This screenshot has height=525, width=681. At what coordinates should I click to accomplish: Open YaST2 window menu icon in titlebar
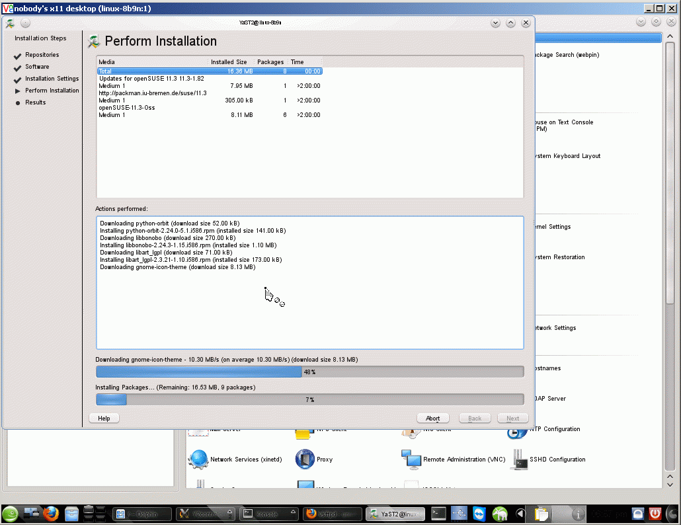pyautogui.click(x=10, y=23)
